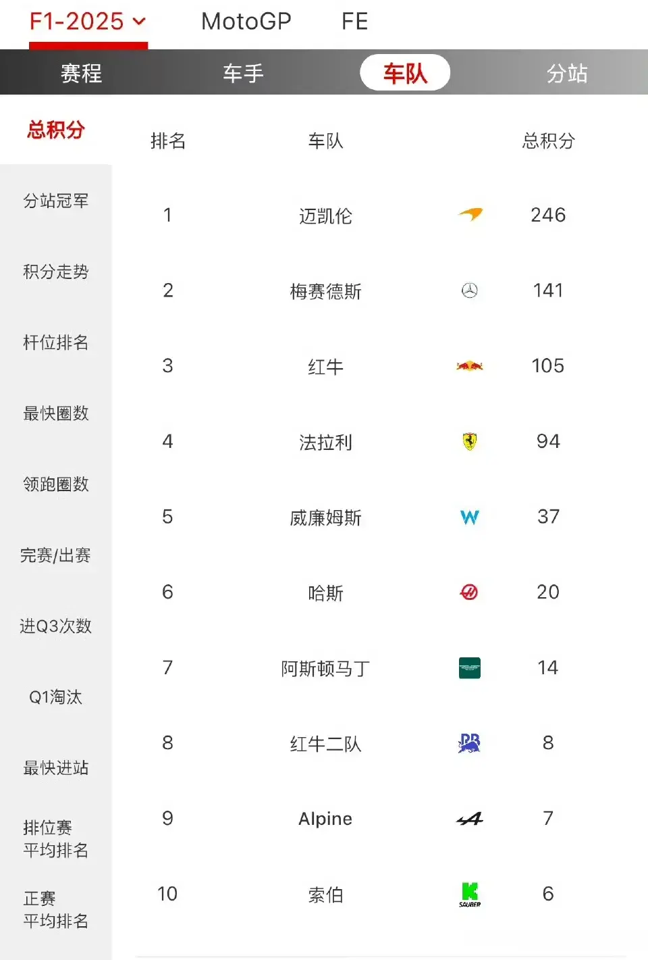Open the 分站 races tab
The width and height of the screenshot is (648, 960).
[x=567, y=72]
